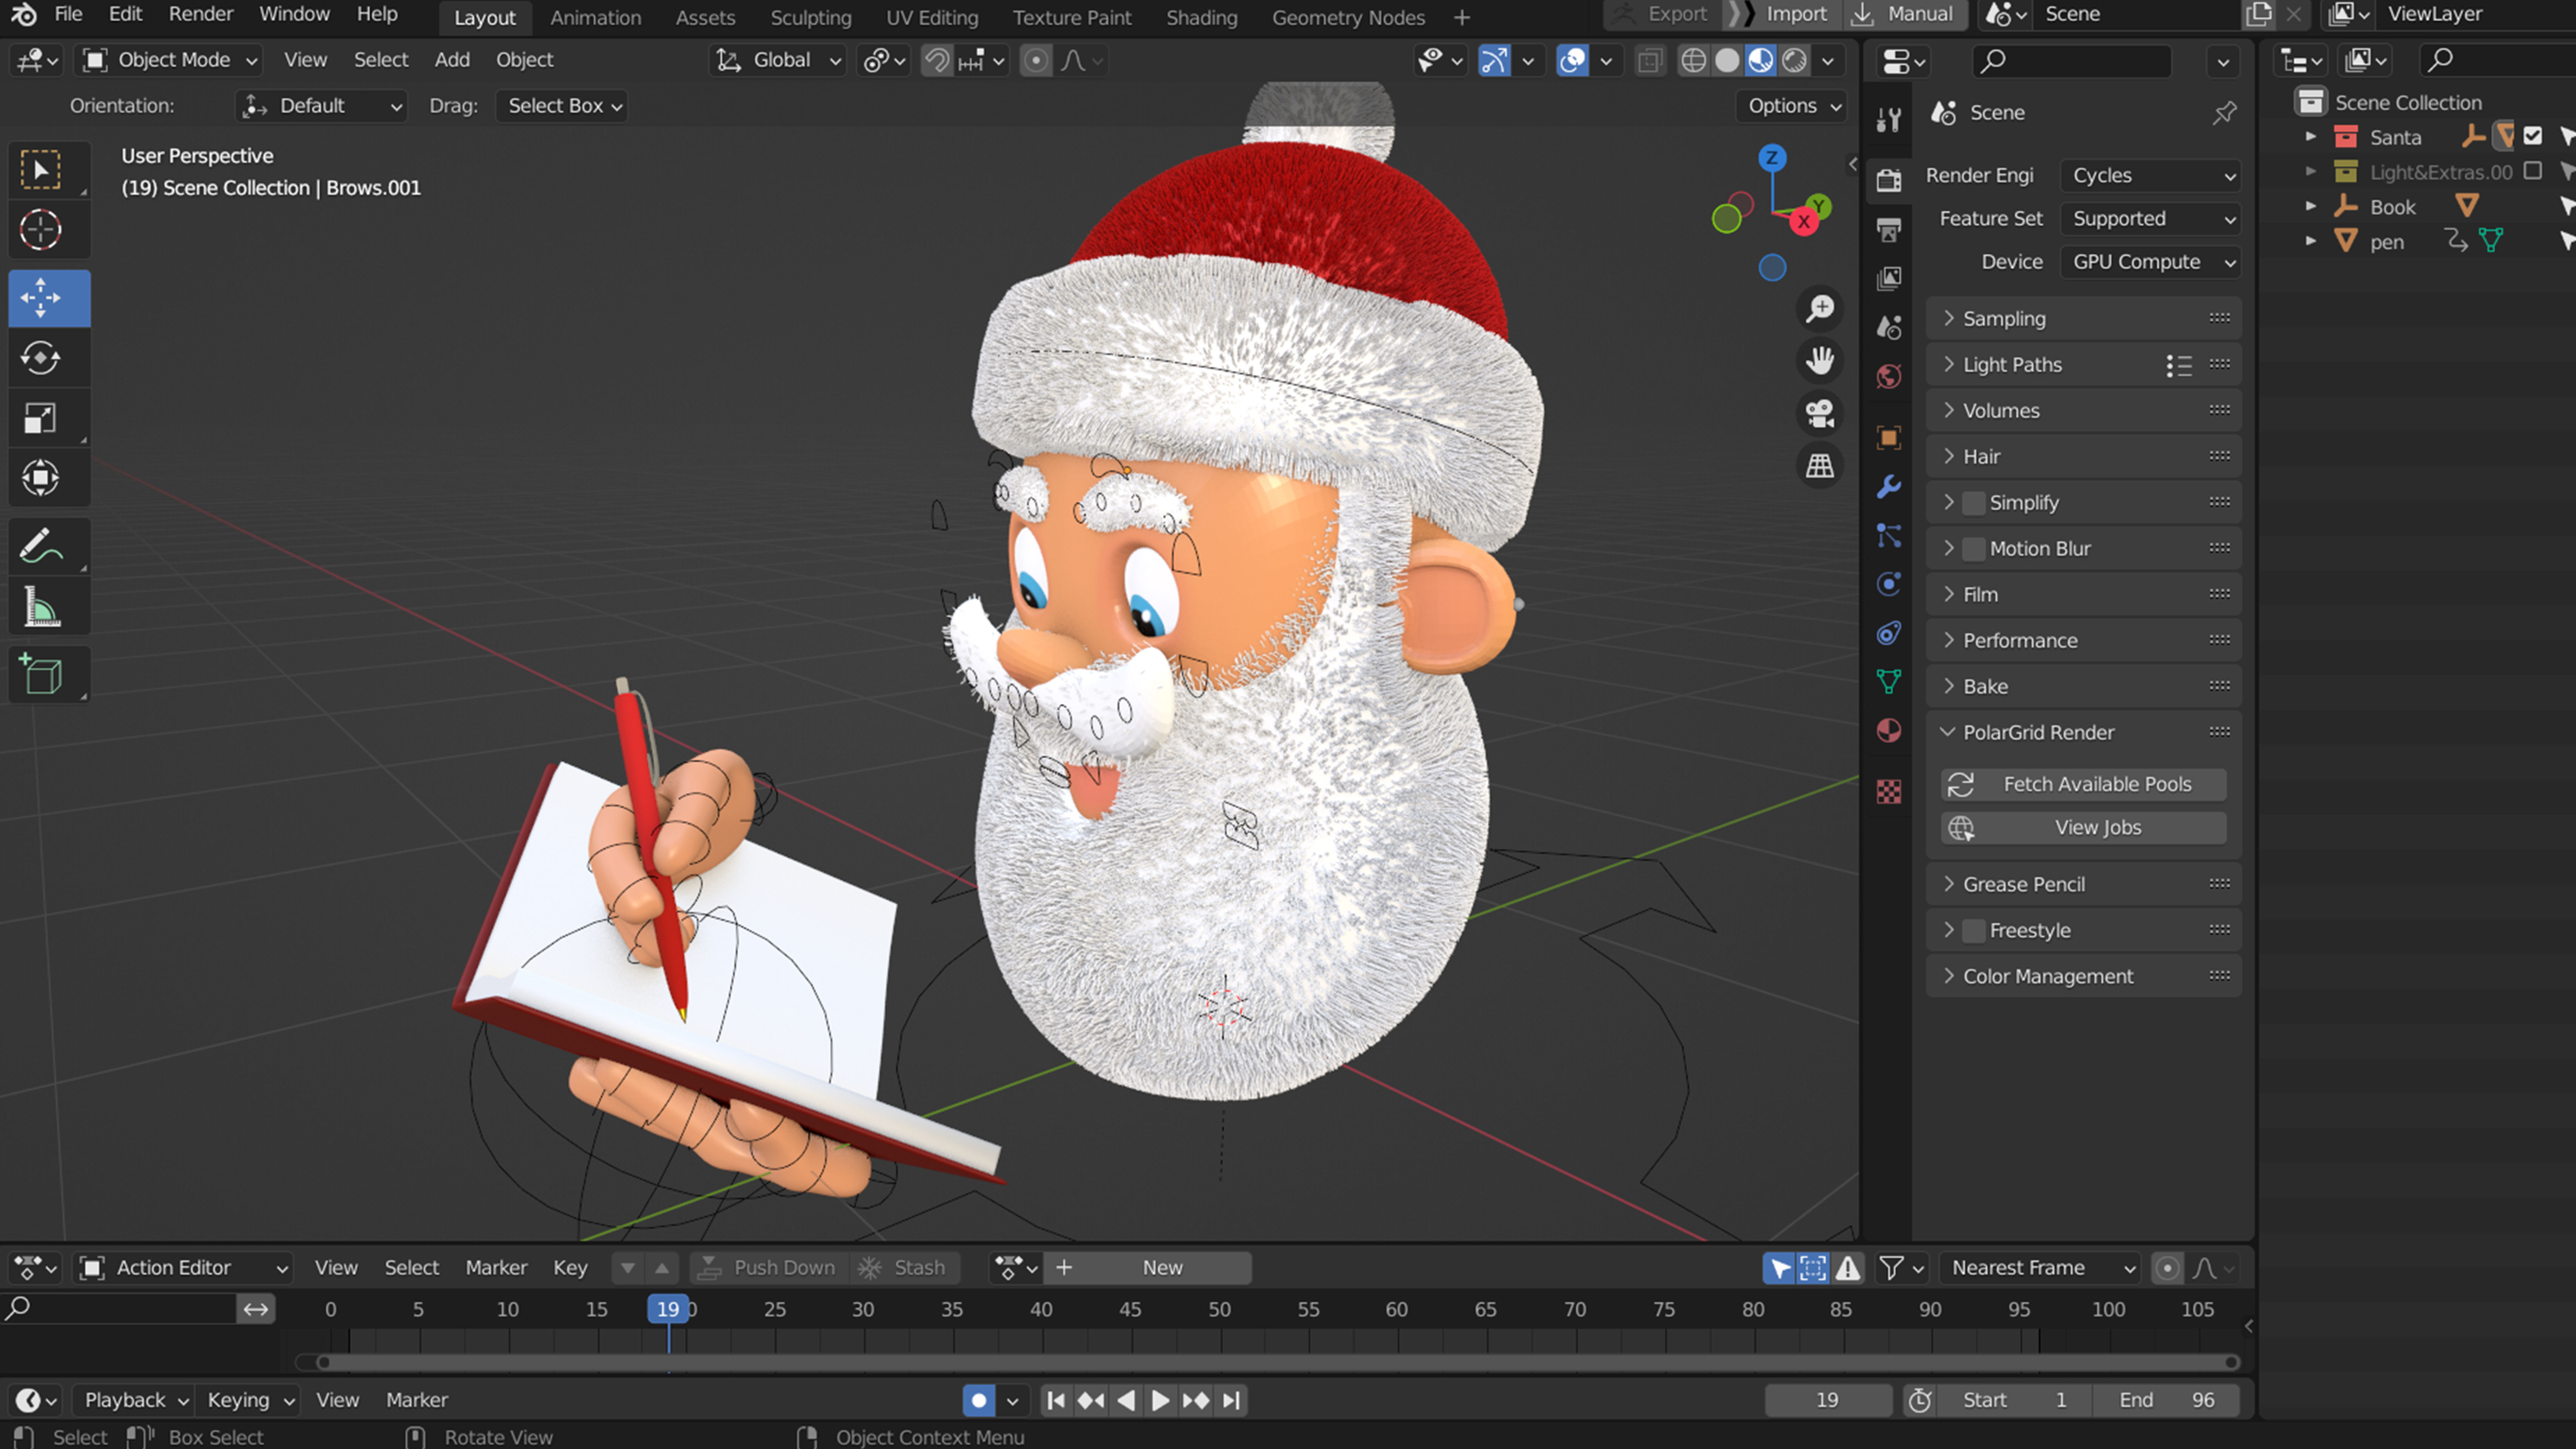The image size is (2576, 1449).
Task: Expand the Sampling panel
Action: tap(2083, 319)
